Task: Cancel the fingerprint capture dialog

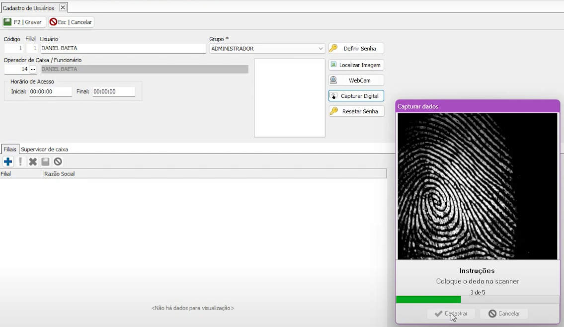Action: tap(503, 314)
